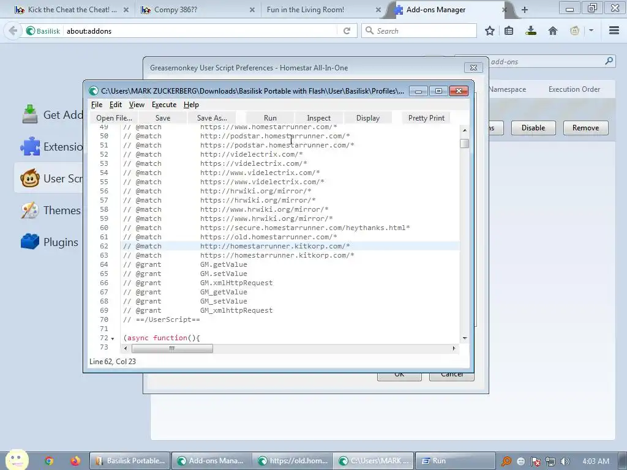Click the Save toolbar button
The width and height of the screenshot is (627, 470).
tap(163, 118)
